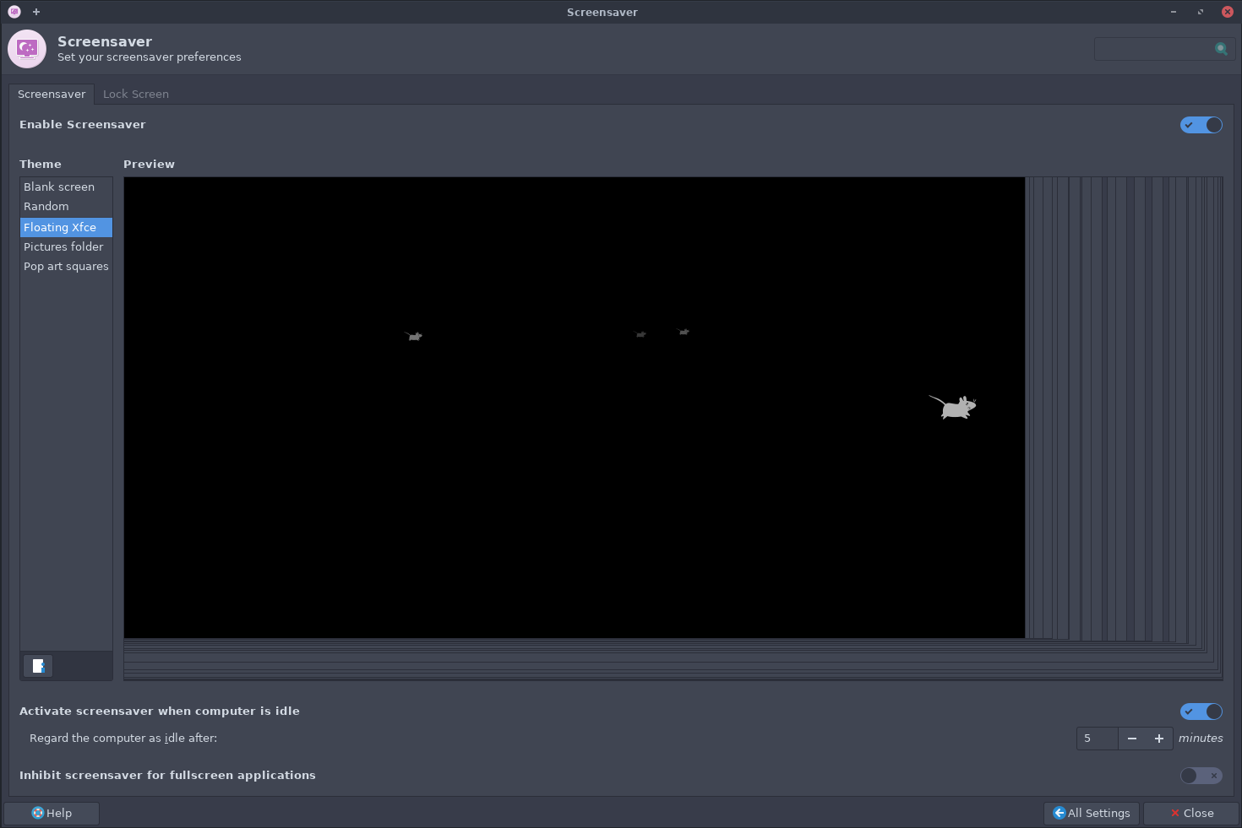Screen dimensions: 1242x828
Task: Enable Inhibit screensaver for fullscreen applications
Action: tap(1201, 776)
